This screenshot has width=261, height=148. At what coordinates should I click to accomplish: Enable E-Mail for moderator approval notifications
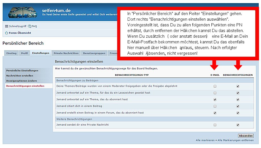pyautogui.click(x=215, y=86)
